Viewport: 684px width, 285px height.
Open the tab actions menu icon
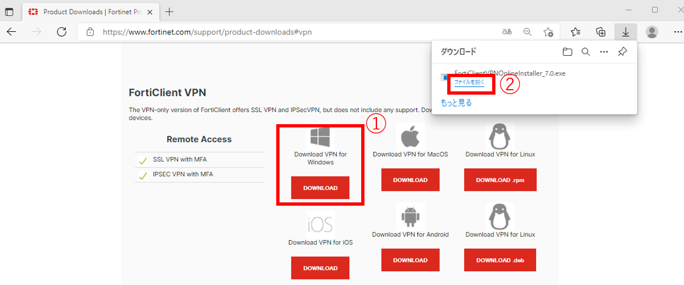(9, 11)
